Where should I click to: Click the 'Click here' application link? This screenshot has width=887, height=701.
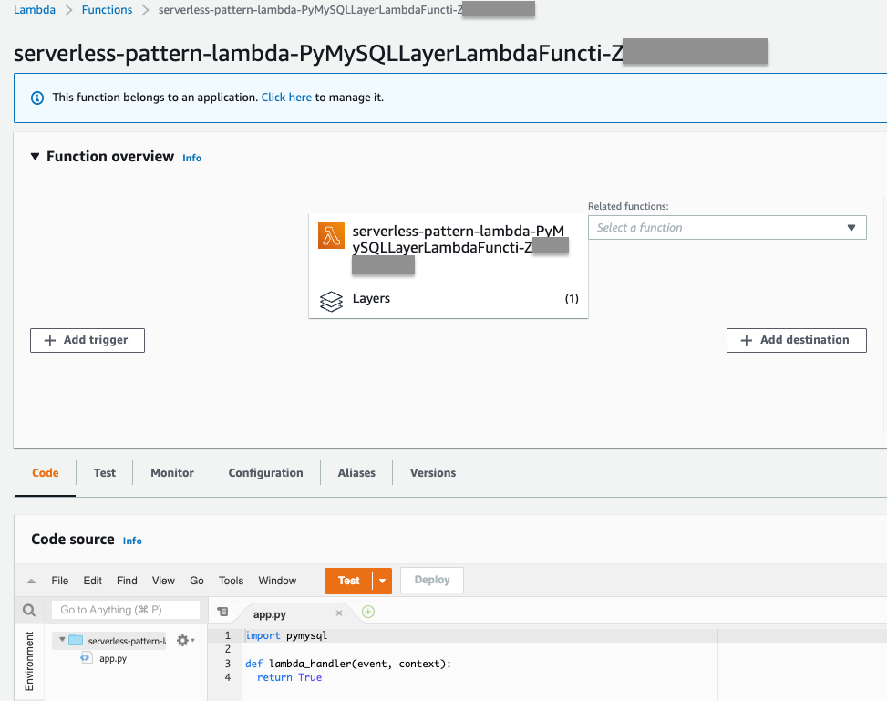pos(286,98)
